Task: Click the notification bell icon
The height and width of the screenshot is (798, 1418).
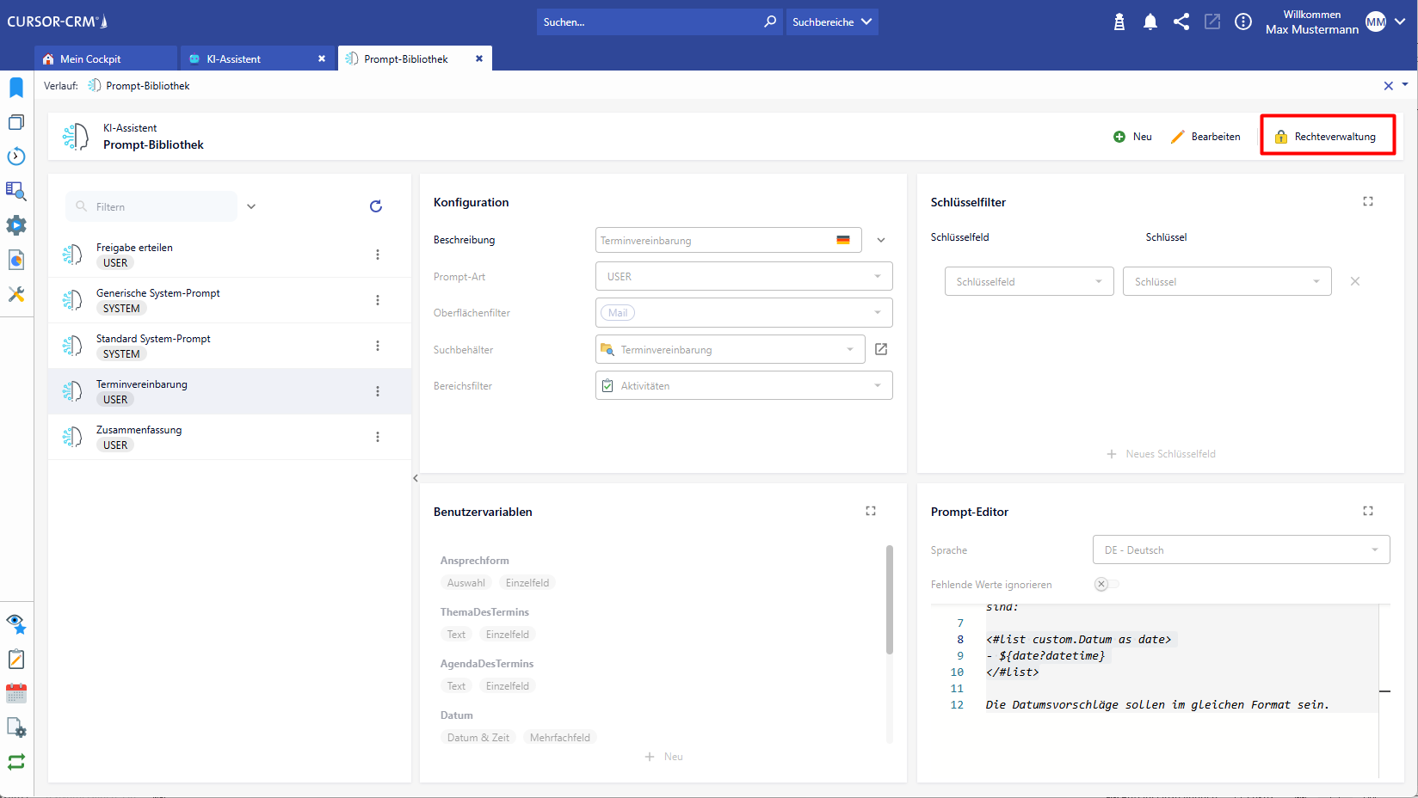Action: click(x=1150, y=22)
